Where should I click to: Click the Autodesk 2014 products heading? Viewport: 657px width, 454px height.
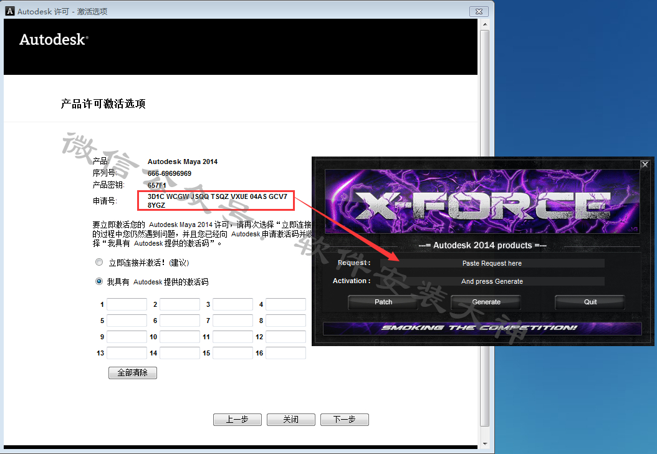tap(482, 245)
